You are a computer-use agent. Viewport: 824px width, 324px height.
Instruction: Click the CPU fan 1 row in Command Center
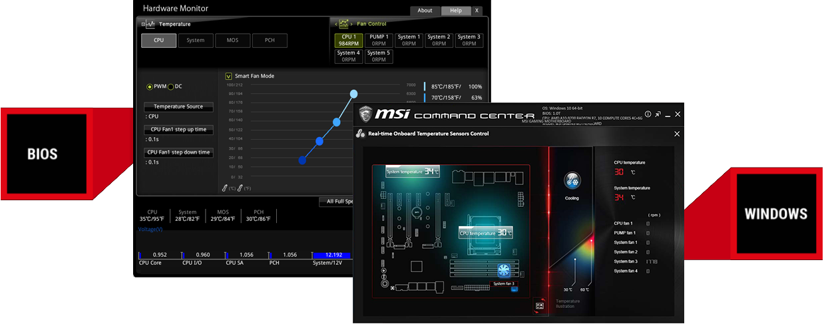coord(632,224)
